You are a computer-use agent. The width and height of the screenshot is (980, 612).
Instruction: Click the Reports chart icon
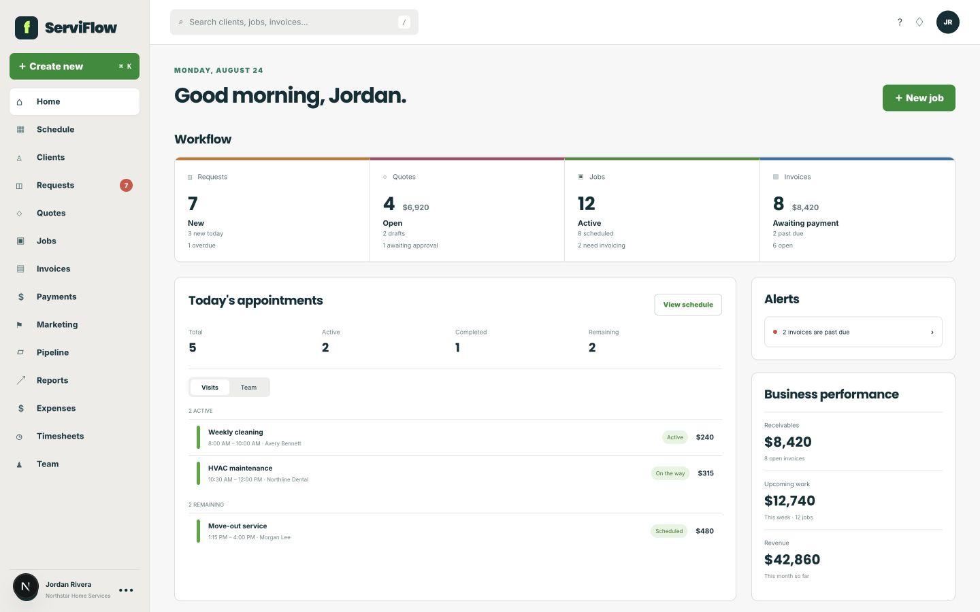[x=21, y=380]
